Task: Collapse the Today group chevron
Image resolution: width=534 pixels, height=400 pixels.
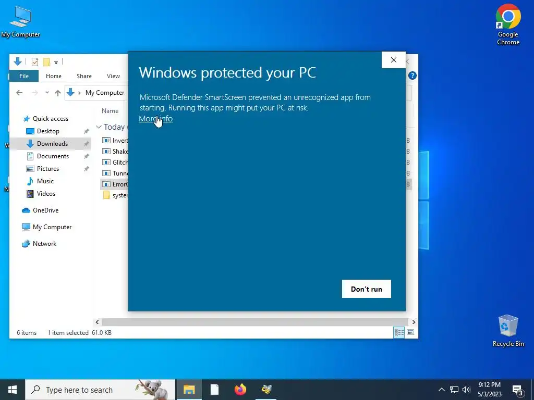Action: 99,127
